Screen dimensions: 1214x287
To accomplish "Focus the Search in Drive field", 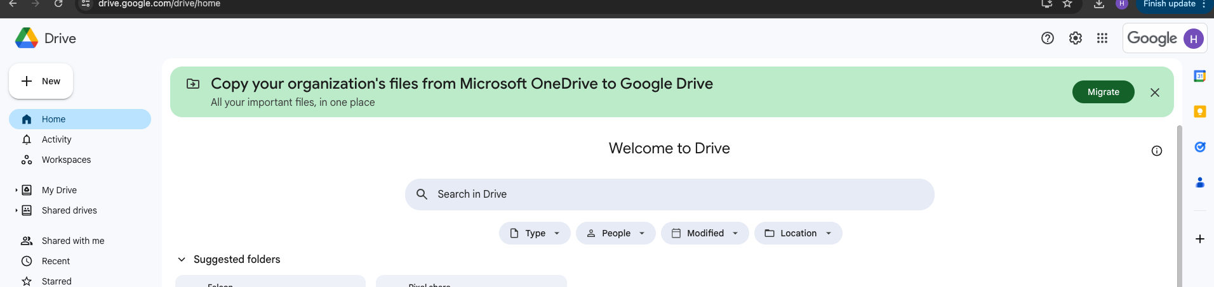I will coord(670,195).
